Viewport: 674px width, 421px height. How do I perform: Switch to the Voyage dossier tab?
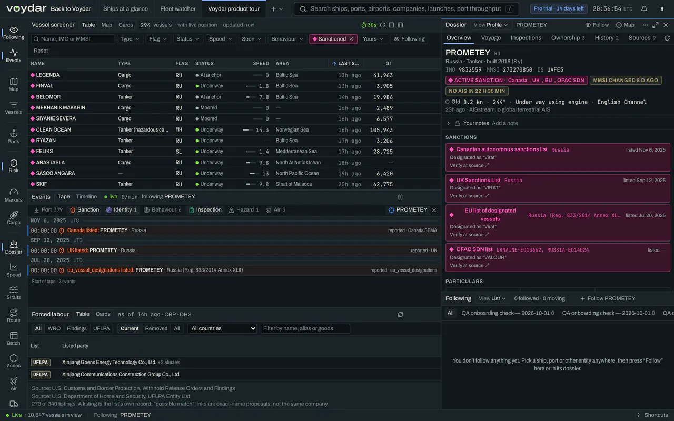pos(491,38)
